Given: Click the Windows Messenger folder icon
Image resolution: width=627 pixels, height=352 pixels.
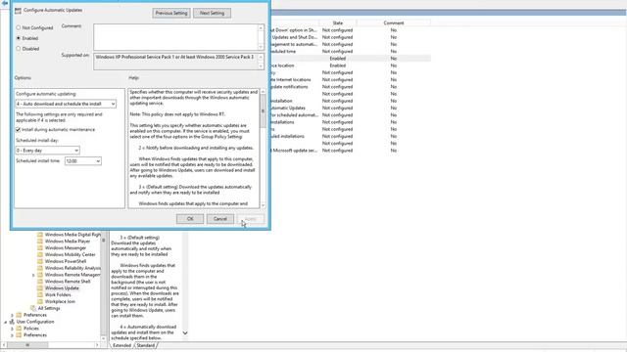Looking at the screenshot, I should 39,247.
